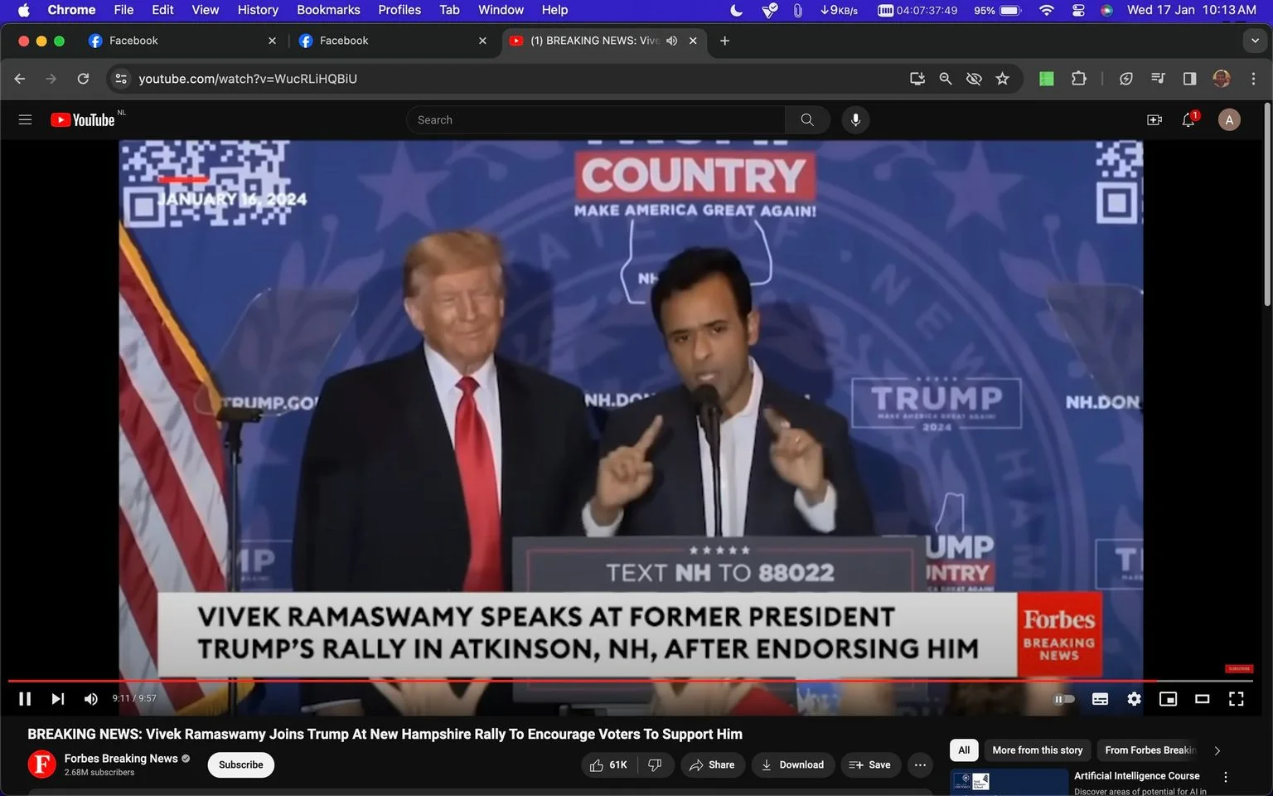The width and height of the screenshot is (1273, 796).
Task: Open YouTube notifications bell
Action: click(x=1188, y=120)
